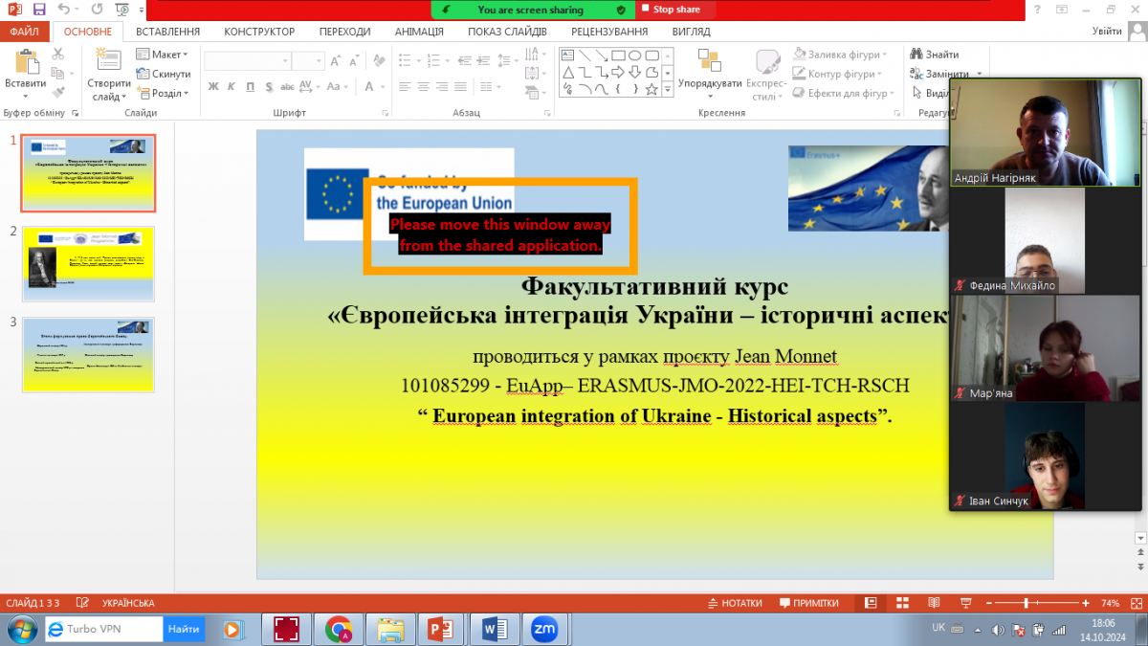Toggle bold formatting with the Ж button

pyautogui.click(x=213, y=85)
